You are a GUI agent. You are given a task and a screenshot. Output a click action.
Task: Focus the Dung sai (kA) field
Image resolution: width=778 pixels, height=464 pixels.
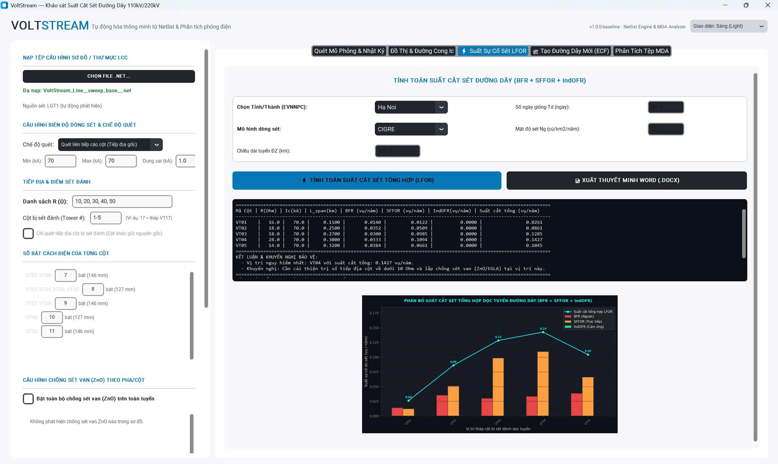click(186, 161)
